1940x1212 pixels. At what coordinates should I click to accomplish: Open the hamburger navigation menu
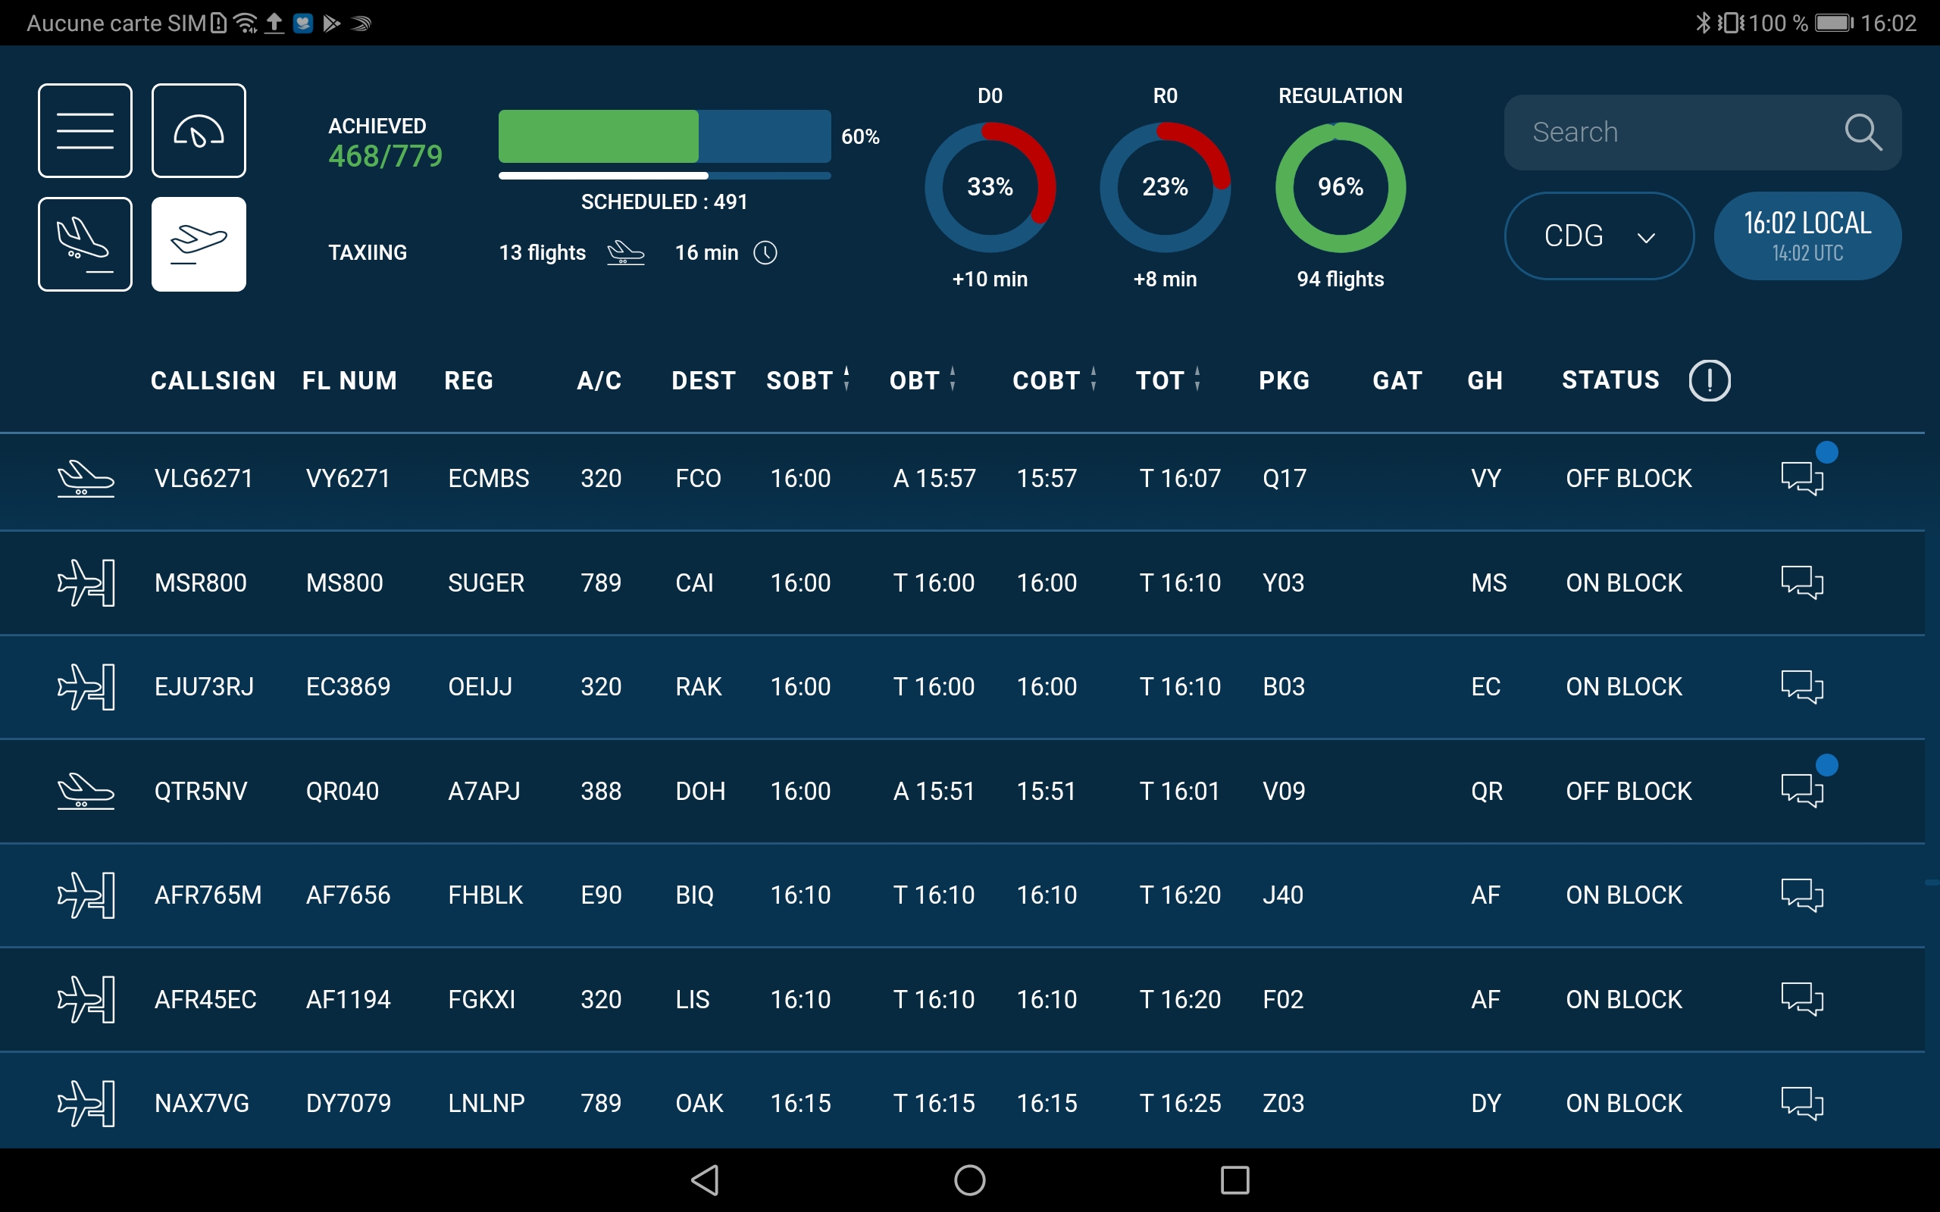(84, 130)
